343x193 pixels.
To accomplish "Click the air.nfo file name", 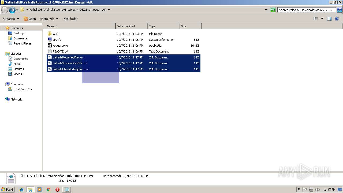I will [57, 40].
